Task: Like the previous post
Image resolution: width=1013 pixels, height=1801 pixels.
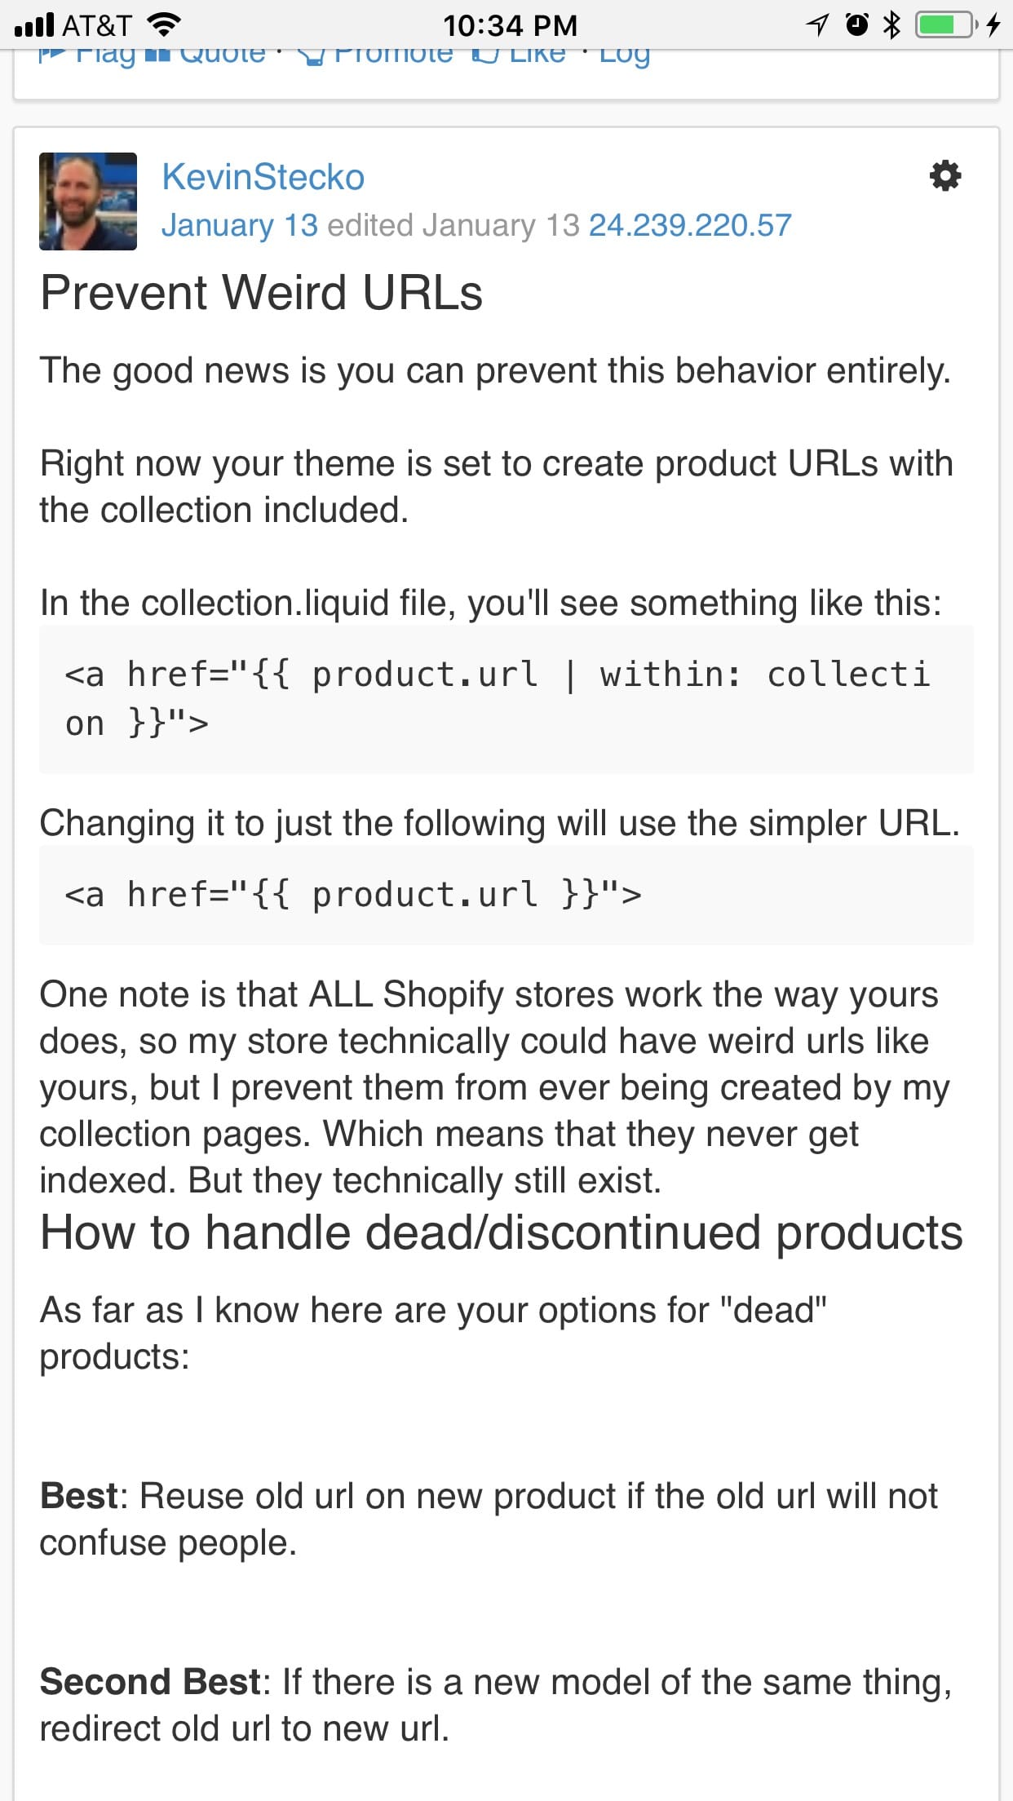Action: click(520, 55)
